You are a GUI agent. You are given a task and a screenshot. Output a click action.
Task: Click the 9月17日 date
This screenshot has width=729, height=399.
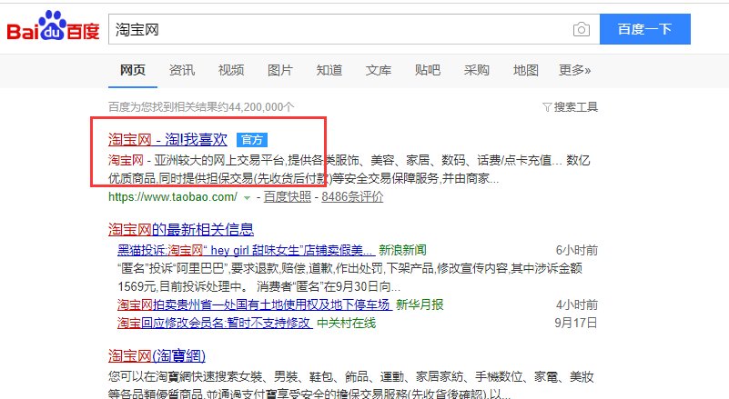[x=576, y=323]
